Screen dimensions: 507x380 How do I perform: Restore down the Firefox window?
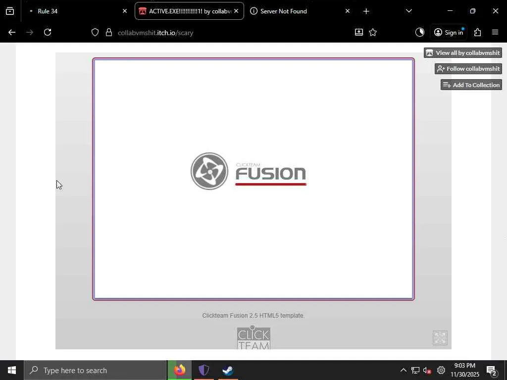coord(473,11)
